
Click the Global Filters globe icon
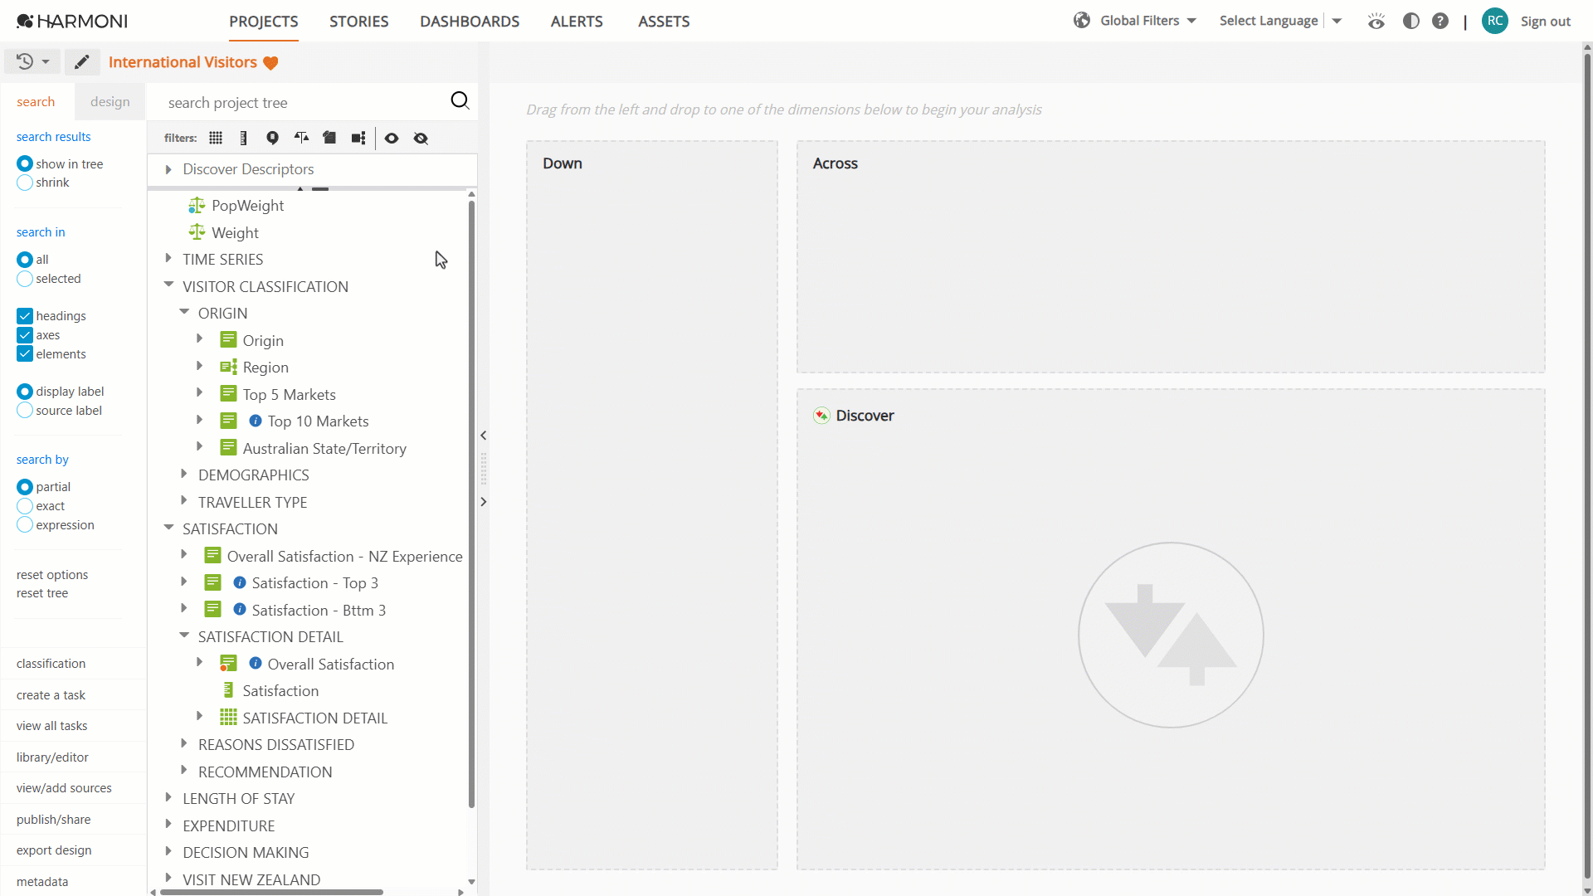1082,20
